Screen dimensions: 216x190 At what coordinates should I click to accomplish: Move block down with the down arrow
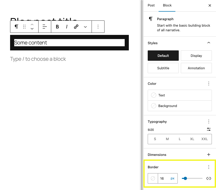point(32,29)
